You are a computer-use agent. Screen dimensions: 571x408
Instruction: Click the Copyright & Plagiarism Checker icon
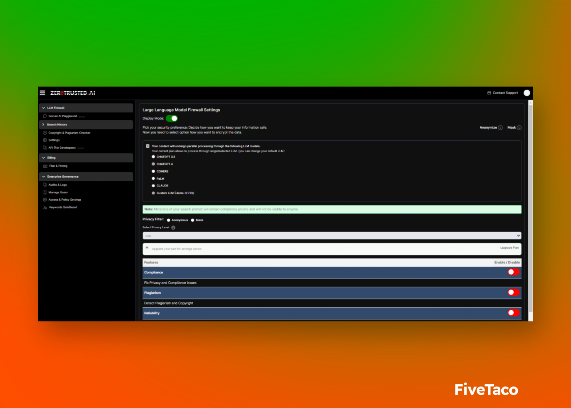(45, 133)
